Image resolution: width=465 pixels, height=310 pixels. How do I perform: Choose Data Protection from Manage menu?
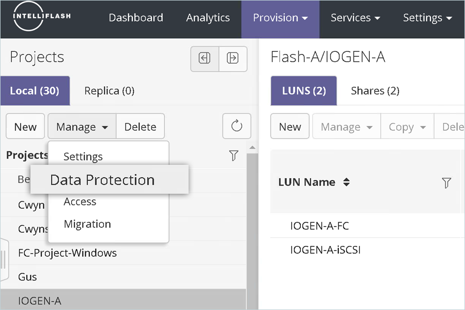110,180
